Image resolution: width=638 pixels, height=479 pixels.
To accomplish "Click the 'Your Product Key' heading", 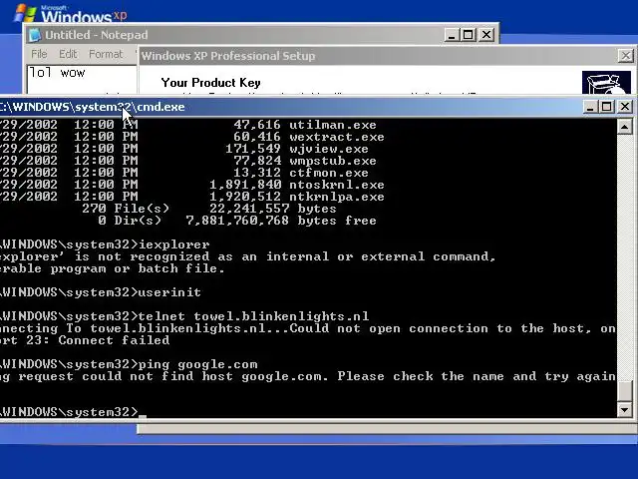I will point(210,83).
